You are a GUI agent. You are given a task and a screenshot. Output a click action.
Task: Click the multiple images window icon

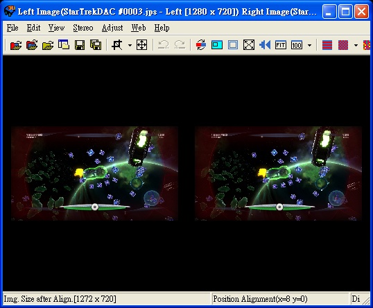tap(64, 44)
